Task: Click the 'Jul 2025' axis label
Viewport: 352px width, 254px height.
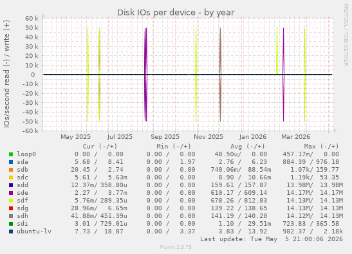Action: [x=120, y=137]
